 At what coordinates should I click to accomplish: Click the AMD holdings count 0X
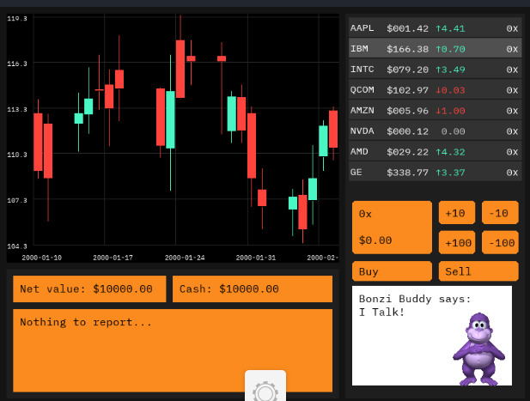(x=512, y=152)
